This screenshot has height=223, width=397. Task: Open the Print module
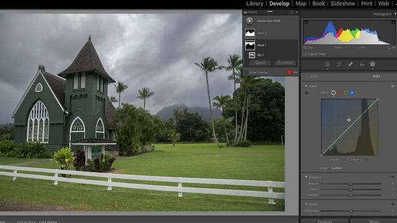[x=367, y=4]
